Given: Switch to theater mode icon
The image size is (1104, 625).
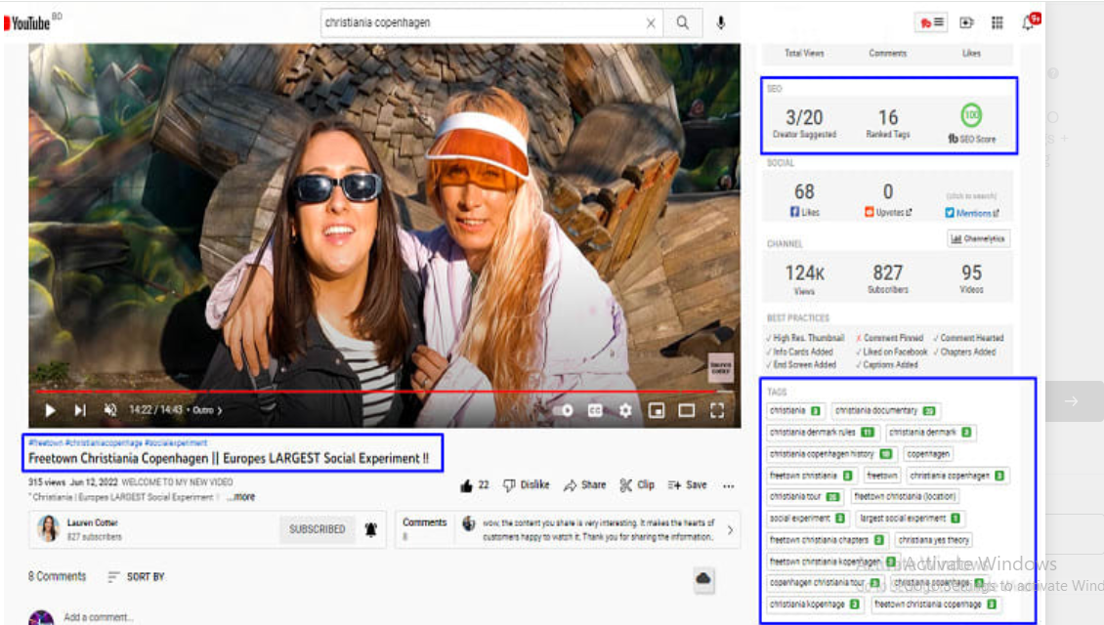Looking at the screenshot, I should pyautogui.click(x=686, y=411).
